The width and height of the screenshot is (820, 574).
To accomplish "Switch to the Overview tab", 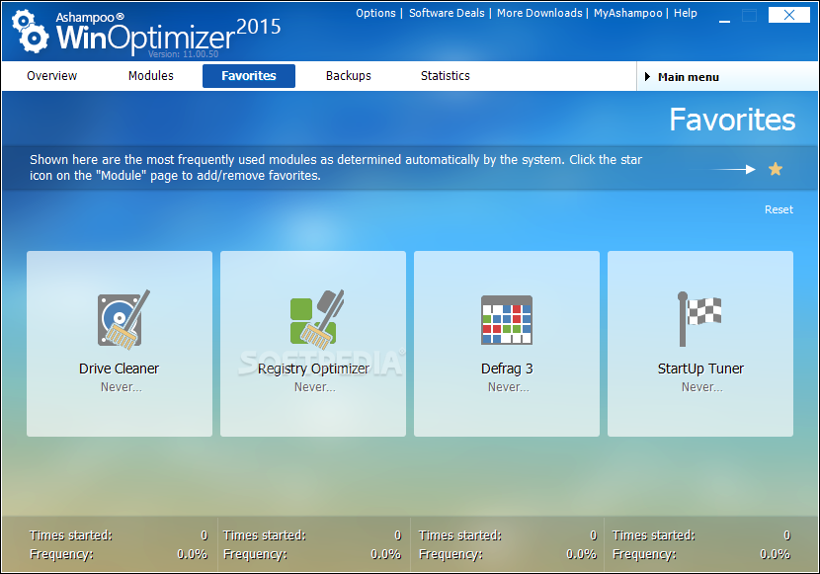I will [51, 76].
